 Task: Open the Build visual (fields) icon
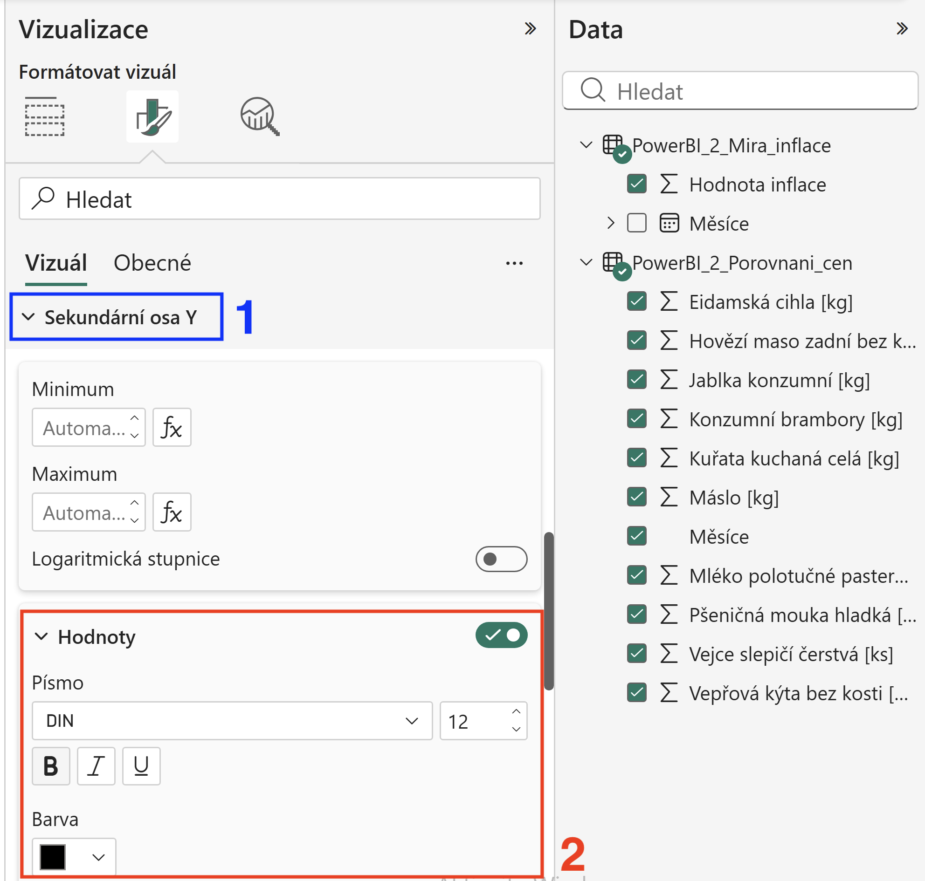(45, 116)
